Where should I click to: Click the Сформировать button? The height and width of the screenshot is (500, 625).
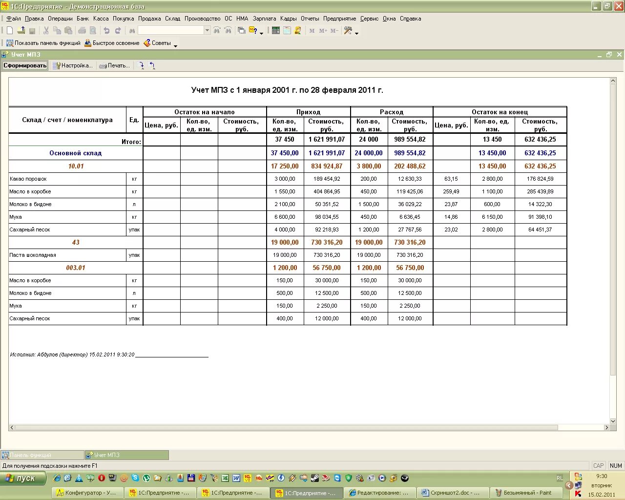click(25, 65)
